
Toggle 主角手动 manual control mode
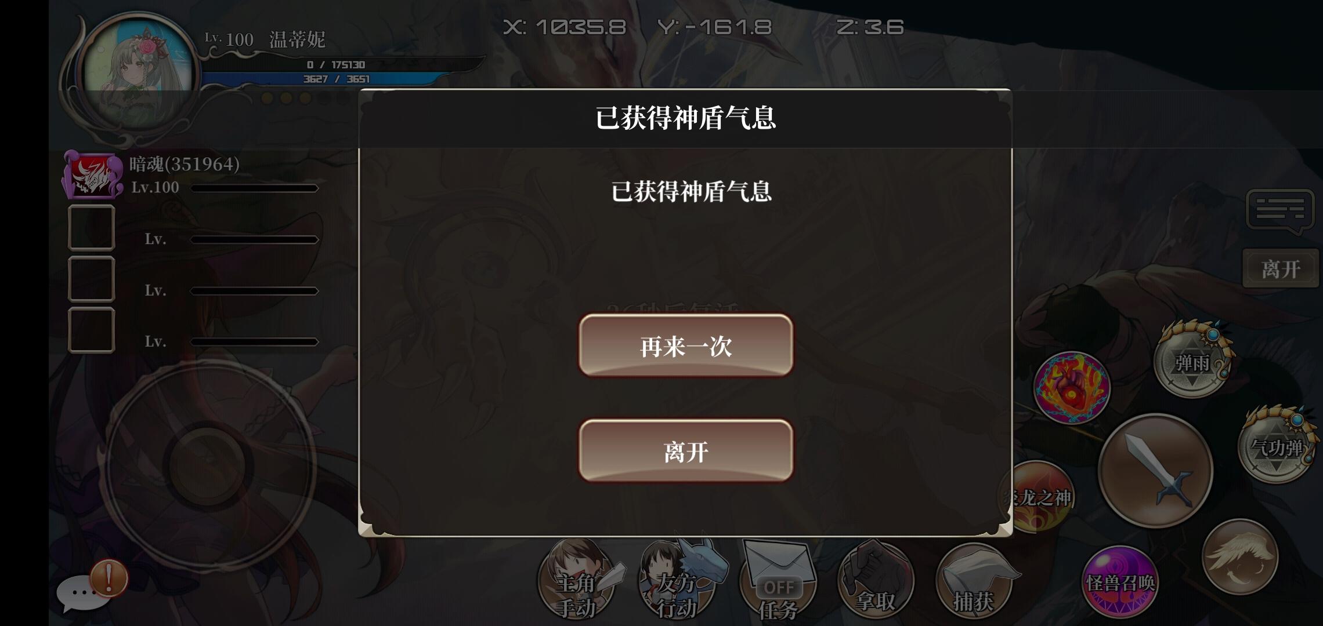click(576, 581)
